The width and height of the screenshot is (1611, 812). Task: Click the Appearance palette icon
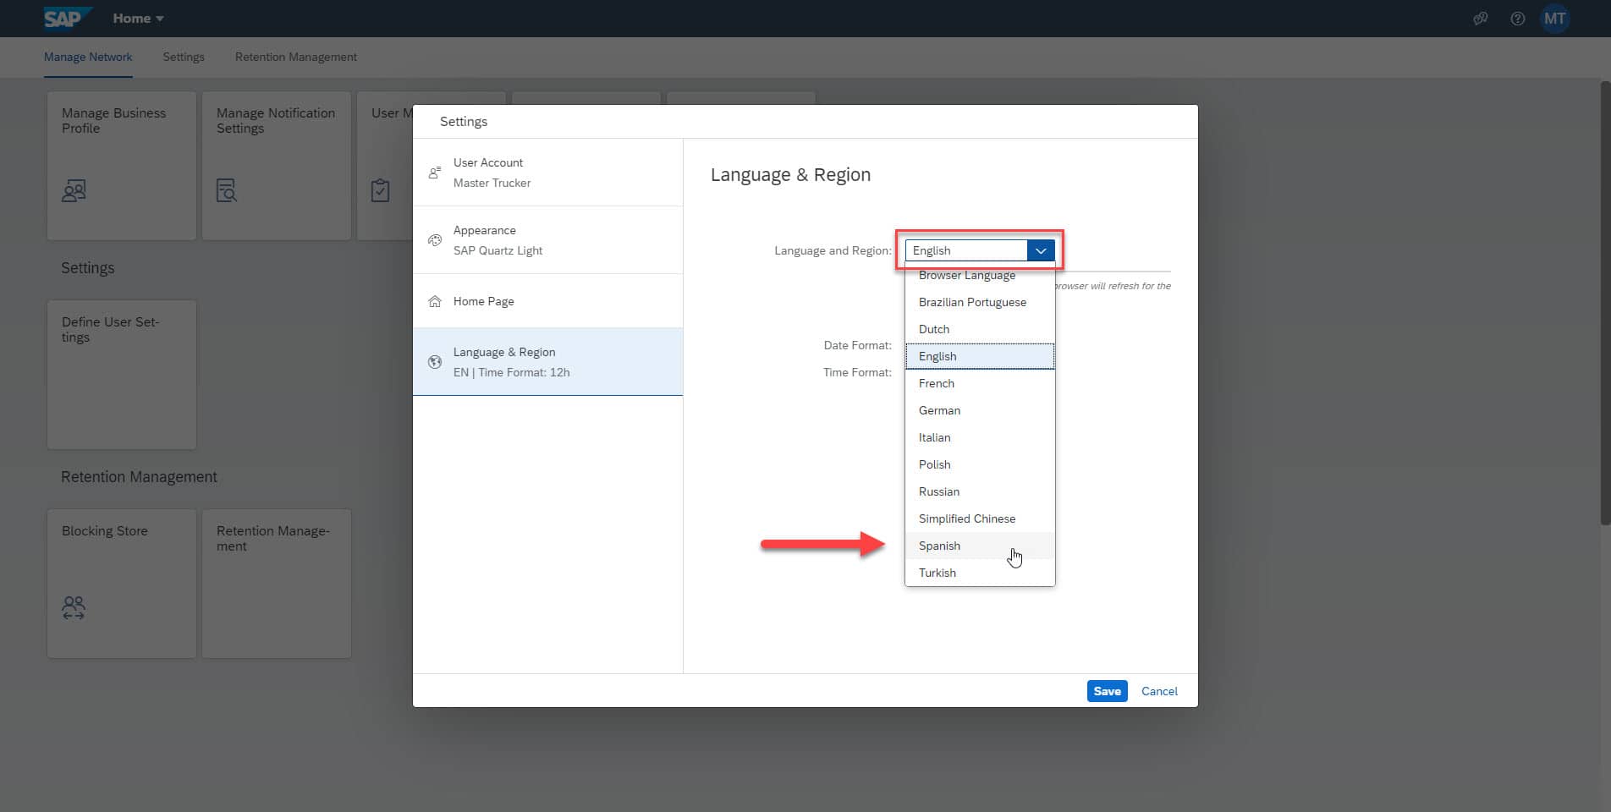coord(435,240)
